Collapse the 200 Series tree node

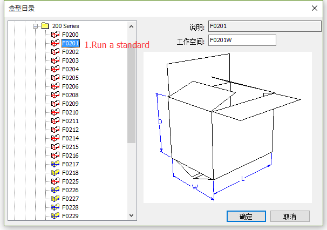click(36, 26)
